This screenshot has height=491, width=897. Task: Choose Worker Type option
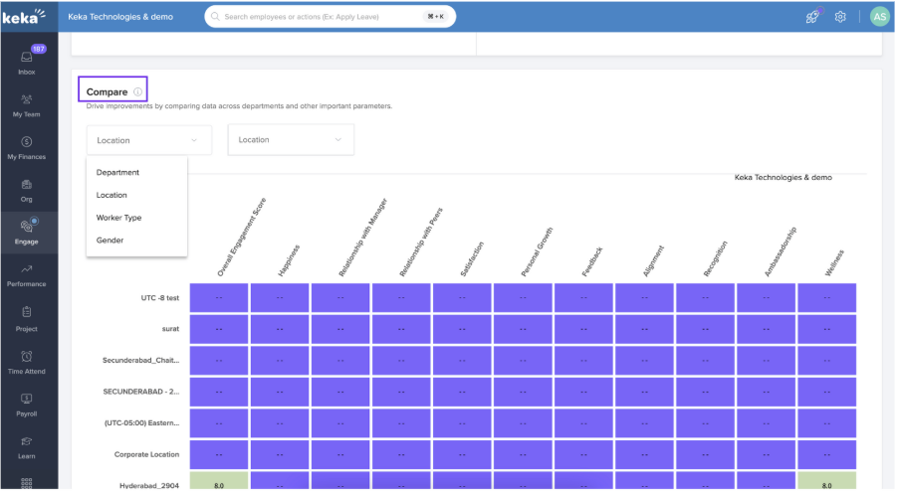coord(118,218)
